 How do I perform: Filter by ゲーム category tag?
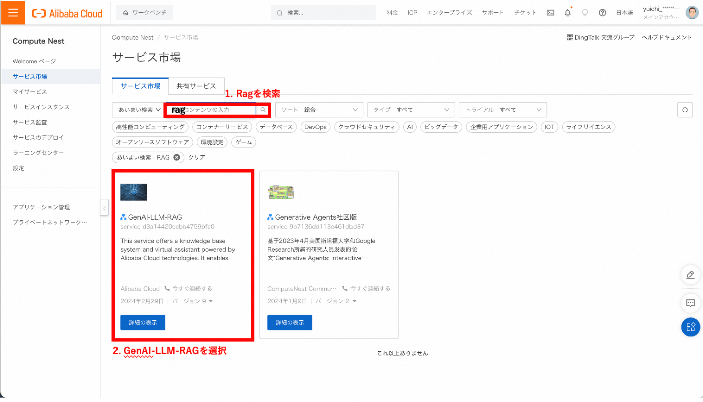pyautogui.click(x=244, y=142)
